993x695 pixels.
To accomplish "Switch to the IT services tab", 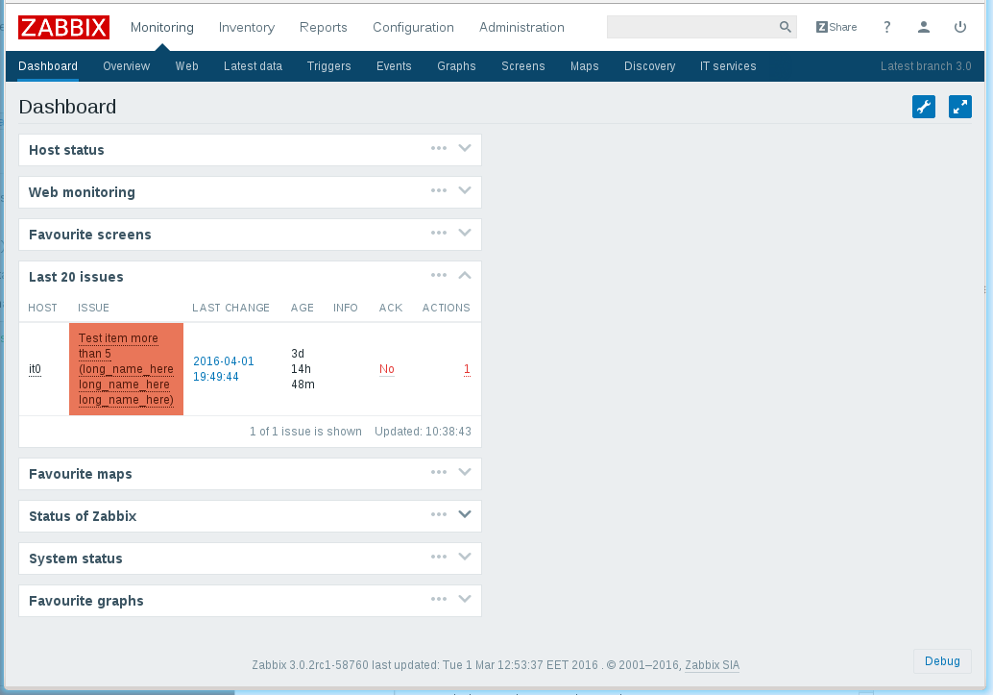I will click(728, 66).
